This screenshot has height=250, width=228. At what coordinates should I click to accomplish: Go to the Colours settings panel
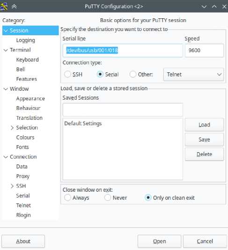point(25,137)
